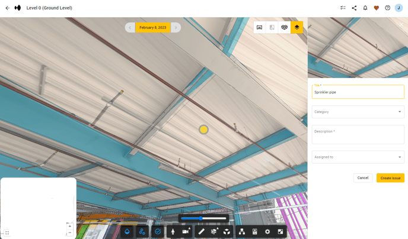Click the Create issue button

tap(390, 178)
